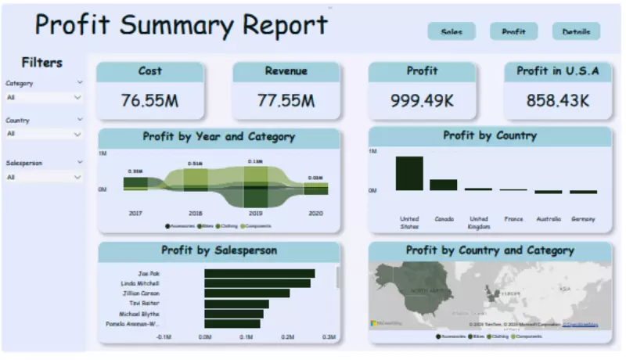Screen dimensions: 626x360
Task: Click Bikes legend dot under the map
Action: point(470,337)
